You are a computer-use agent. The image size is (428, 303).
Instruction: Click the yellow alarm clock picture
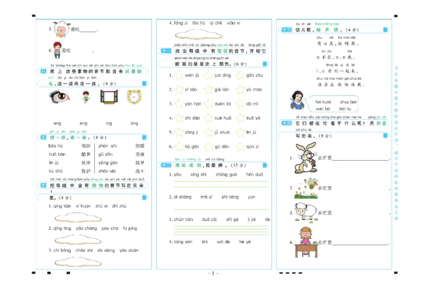click(134, 97)
